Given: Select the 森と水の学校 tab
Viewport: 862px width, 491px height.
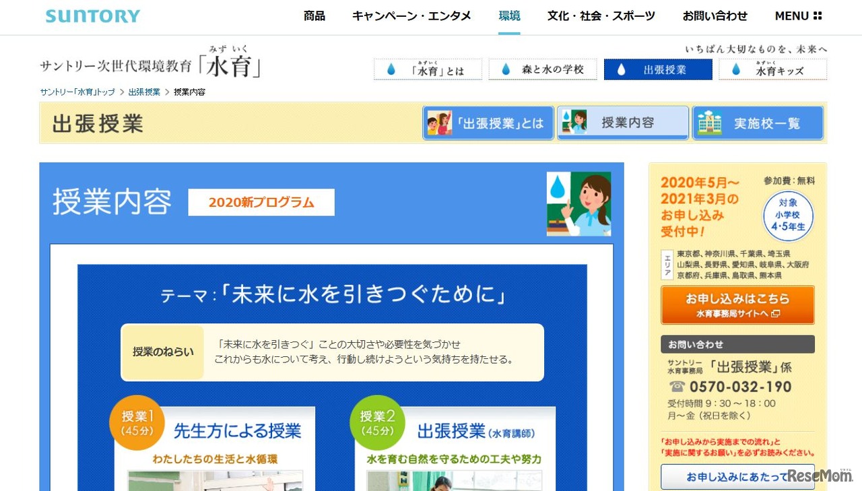Looking at the screenshot, I should [x=543, y=69].
